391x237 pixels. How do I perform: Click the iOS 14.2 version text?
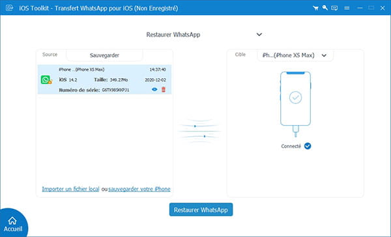(68, 79)
